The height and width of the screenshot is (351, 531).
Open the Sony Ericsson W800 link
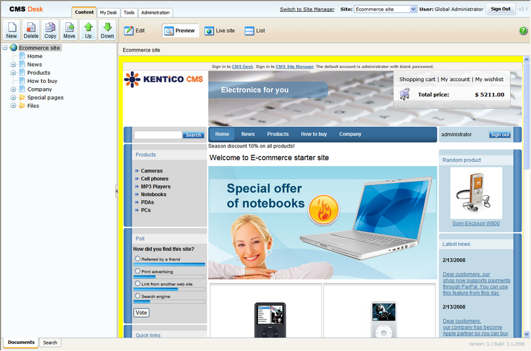[476, 223]
